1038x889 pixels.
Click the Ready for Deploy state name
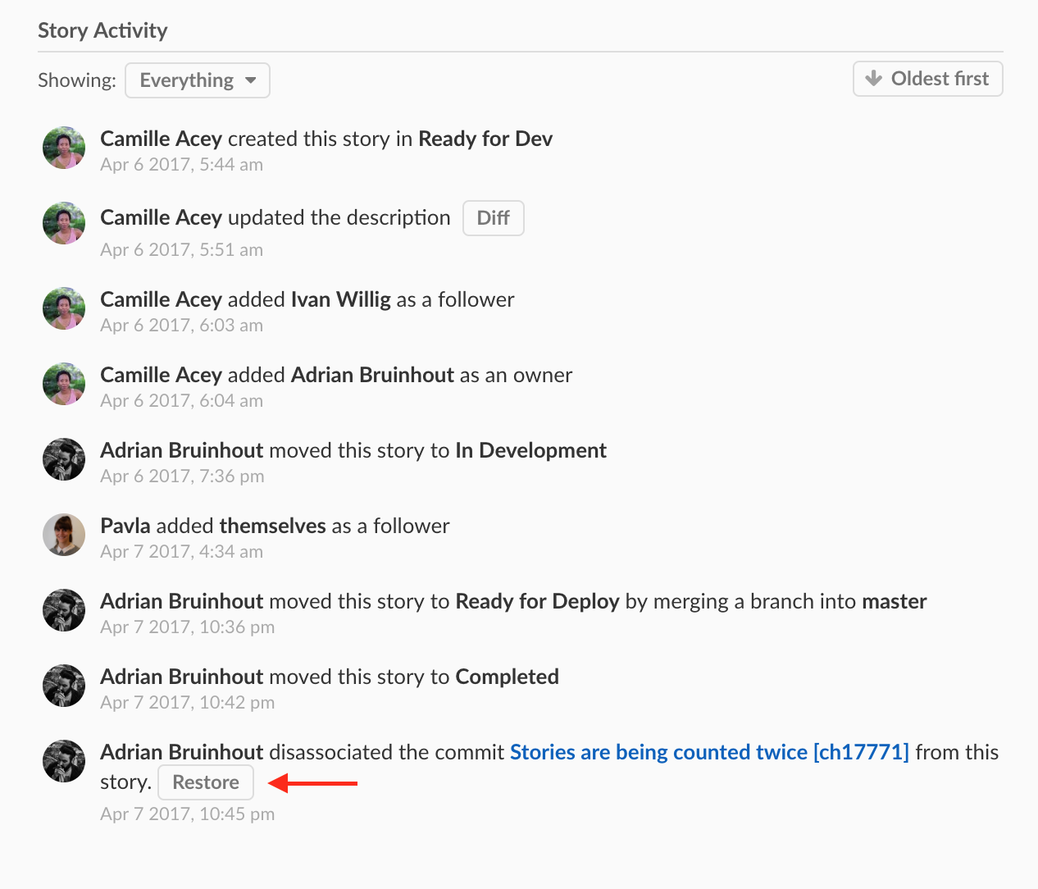(538, 601)
